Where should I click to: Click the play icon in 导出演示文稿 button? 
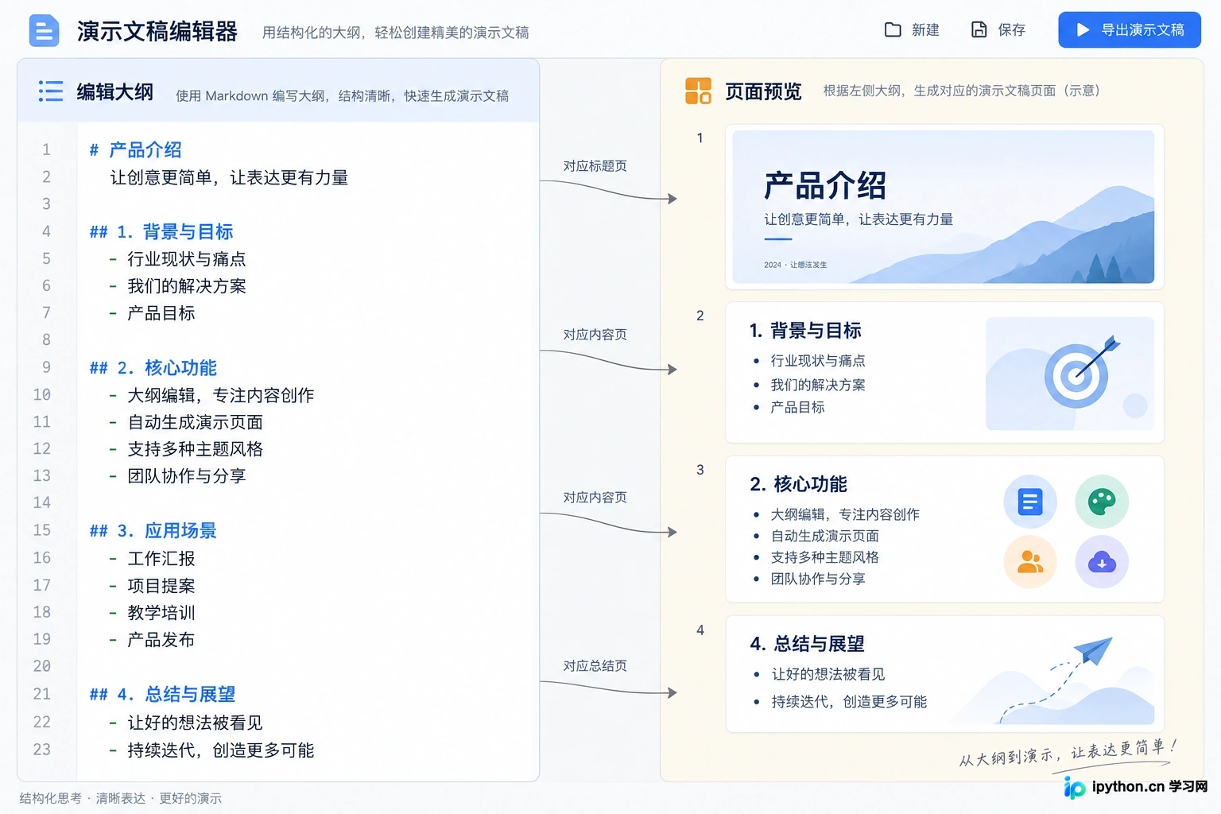click(1083, 29)
